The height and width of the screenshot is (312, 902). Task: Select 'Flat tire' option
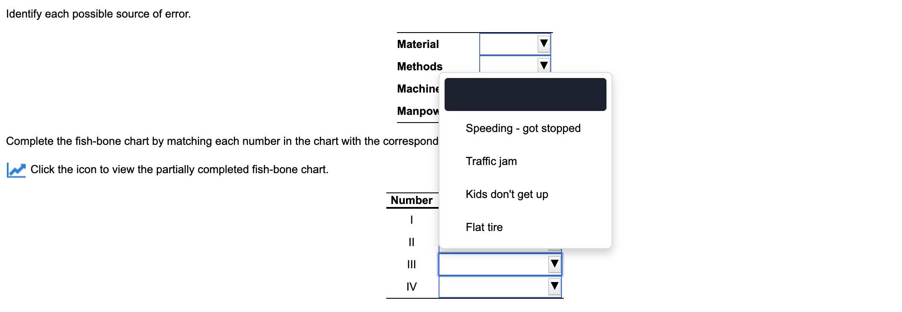click(x=484, y=227)
